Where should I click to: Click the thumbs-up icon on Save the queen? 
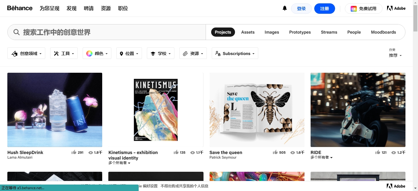[x=275, y=152]
